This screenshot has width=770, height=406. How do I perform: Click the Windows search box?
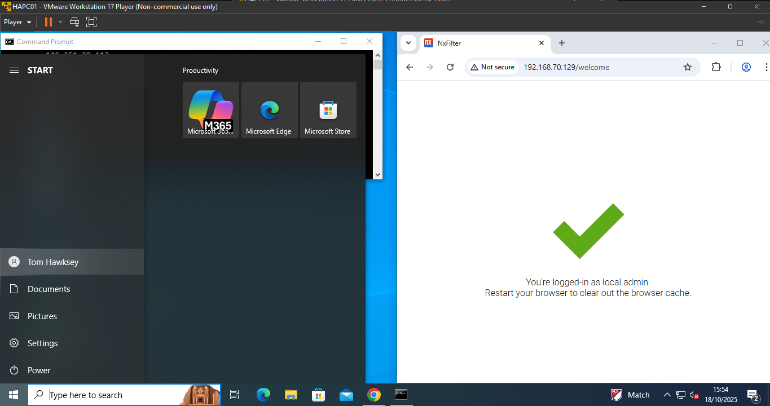(113, 395)
